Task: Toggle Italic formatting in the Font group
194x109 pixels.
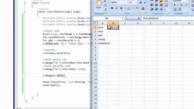Action: point(116,8)
